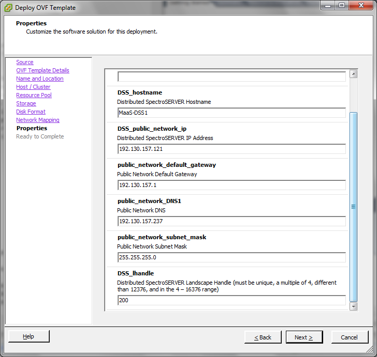
Task: Focus the DSS_public_network_ip field 192.130.157.121
Action: [x=231, y=149]
